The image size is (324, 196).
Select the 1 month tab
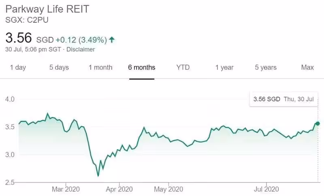click(x=100, y=67)
